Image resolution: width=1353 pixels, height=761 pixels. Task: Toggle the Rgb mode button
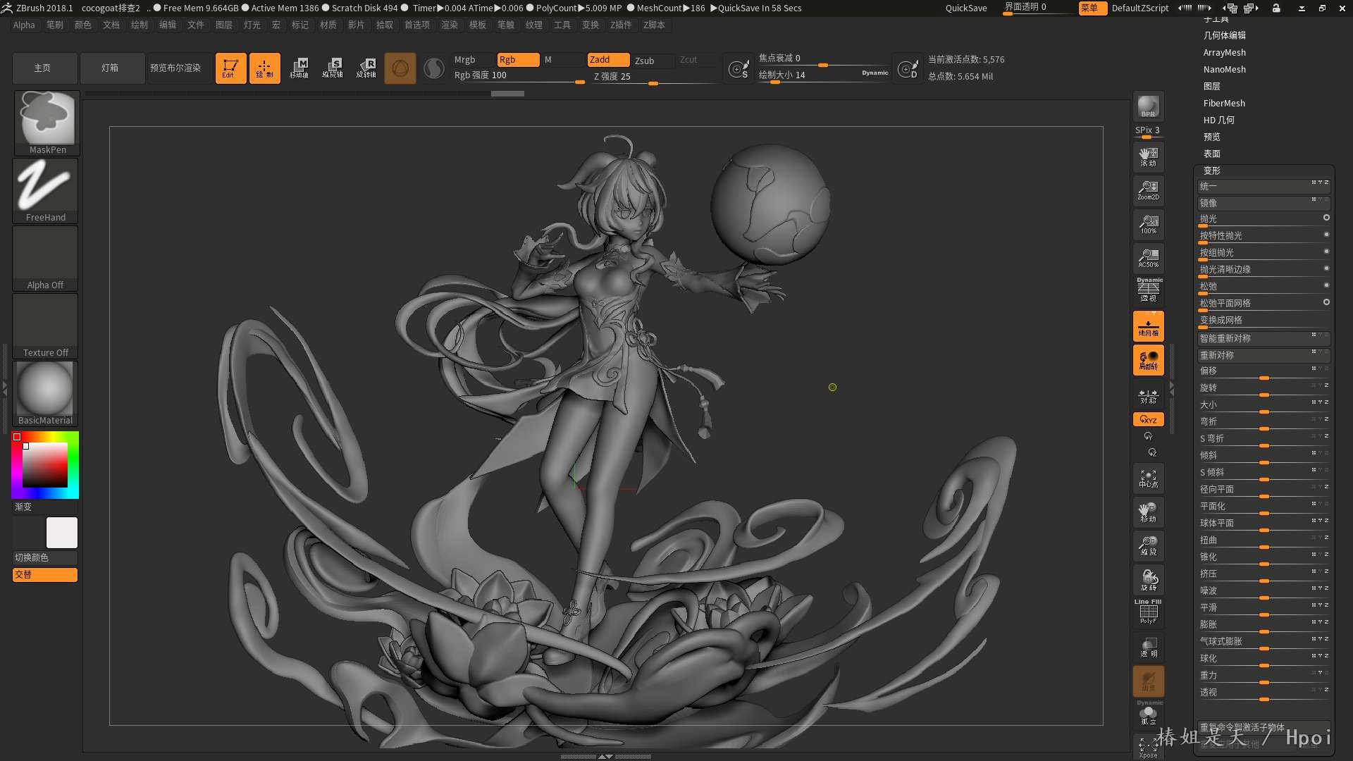517,60
